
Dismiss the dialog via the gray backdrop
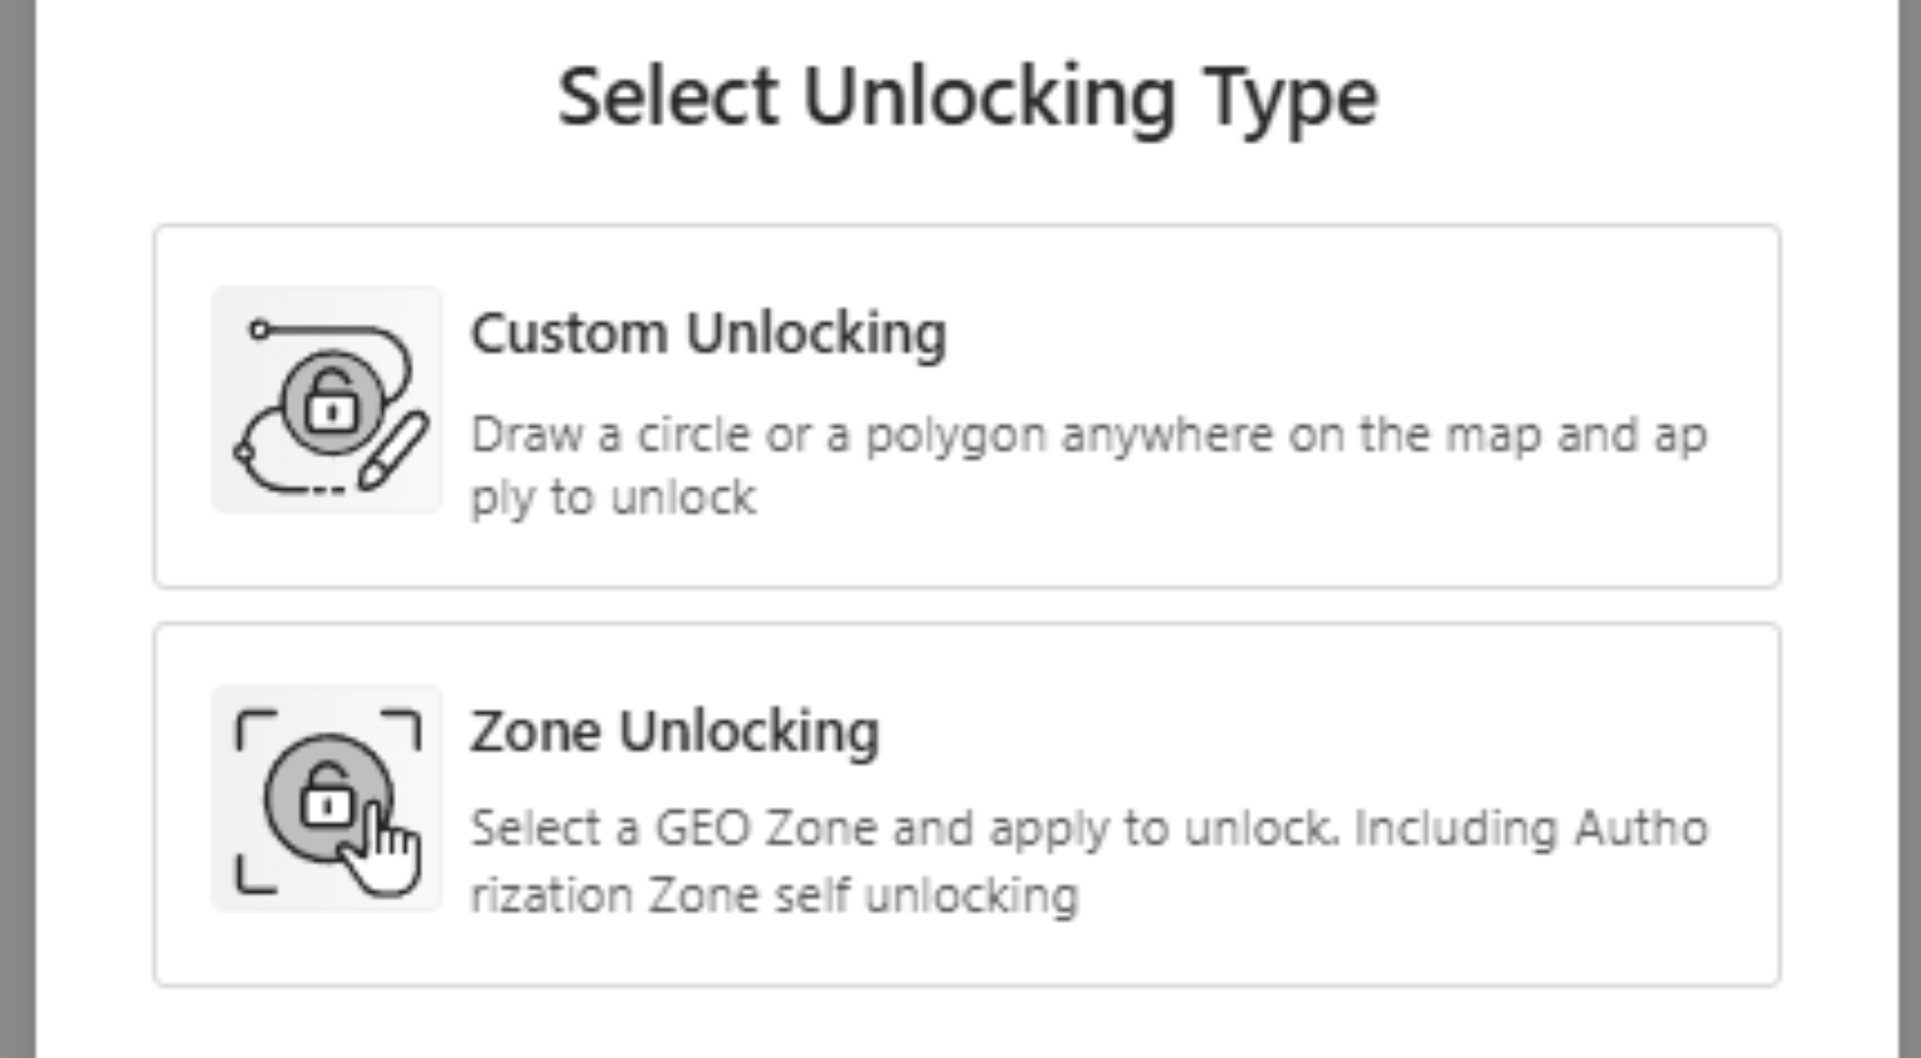coord(17,529)
